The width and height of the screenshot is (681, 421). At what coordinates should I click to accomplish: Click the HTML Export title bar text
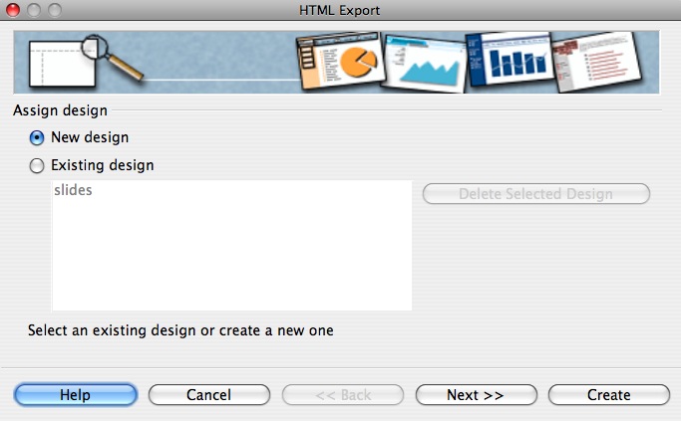(340, 10)
